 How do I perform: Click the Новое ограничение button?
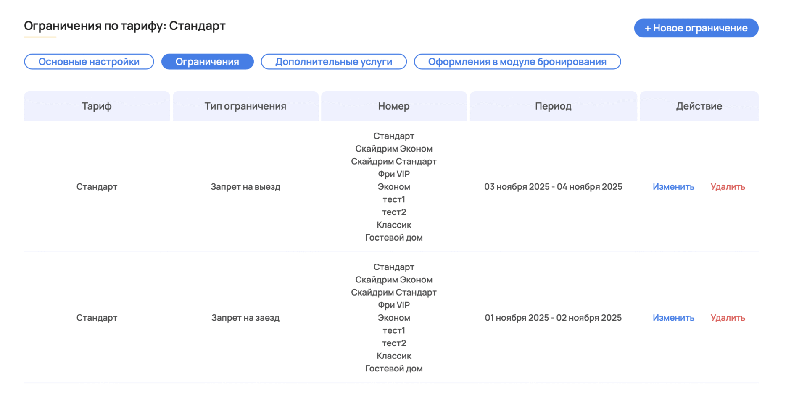click(x=696, y=28)
